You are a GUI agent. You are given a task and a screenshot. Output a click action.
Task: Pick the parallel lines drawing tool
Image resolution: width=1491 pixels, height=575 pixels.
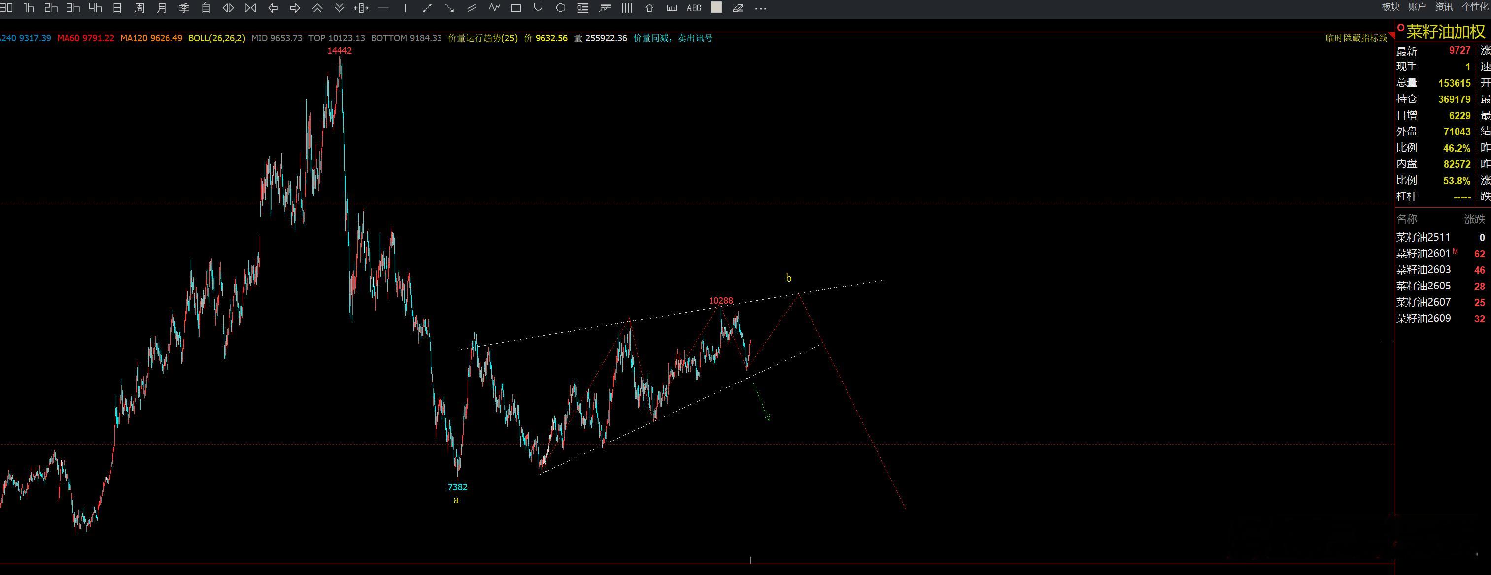click(x=472, y=8)
